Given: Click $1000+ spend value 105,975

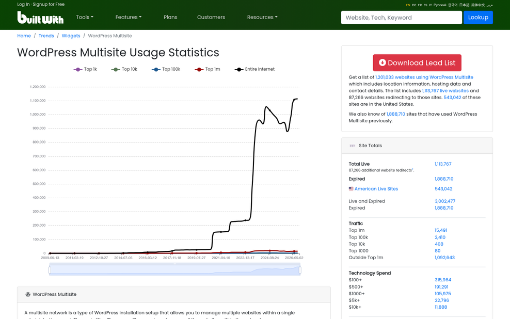Looking at the screenshot, I should pos(443,294).
